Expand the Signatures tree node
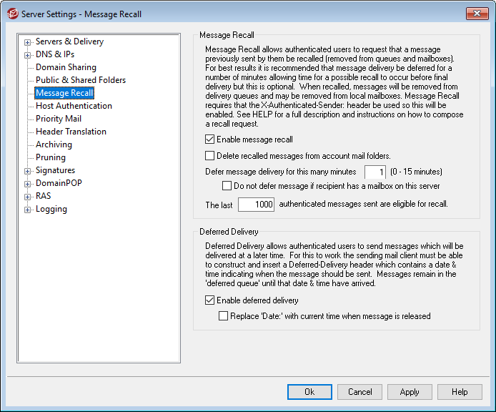496x412 pixels. [28, 171]
